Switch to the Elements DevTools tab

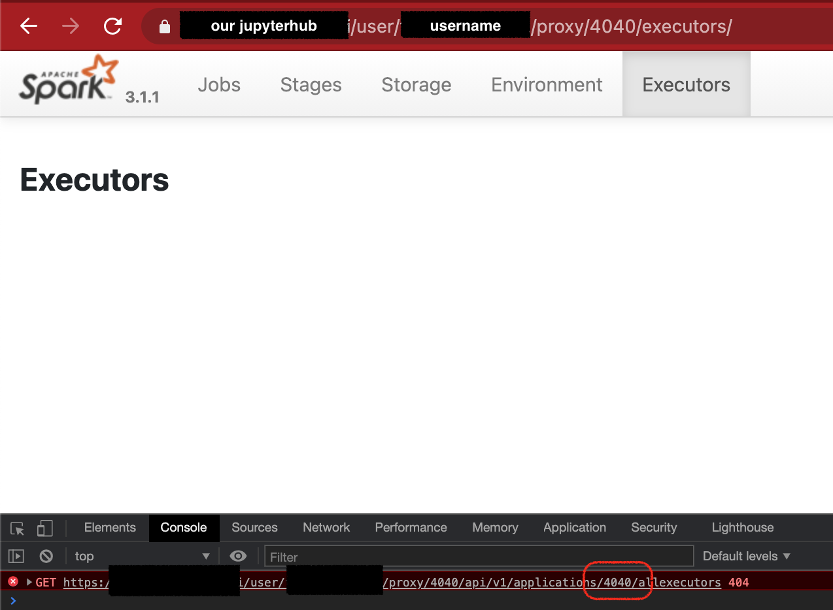[x=110, y=528]
